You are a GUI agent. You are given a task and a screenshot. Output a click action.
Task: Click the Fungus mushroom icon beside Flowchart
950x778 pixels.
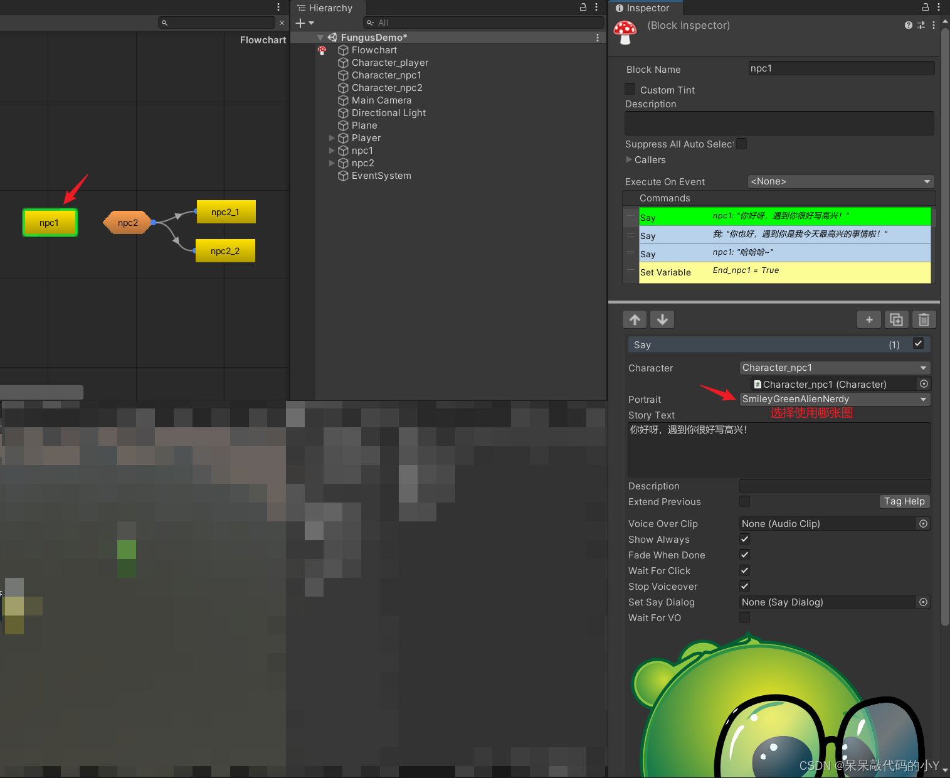tap(322, 50)
